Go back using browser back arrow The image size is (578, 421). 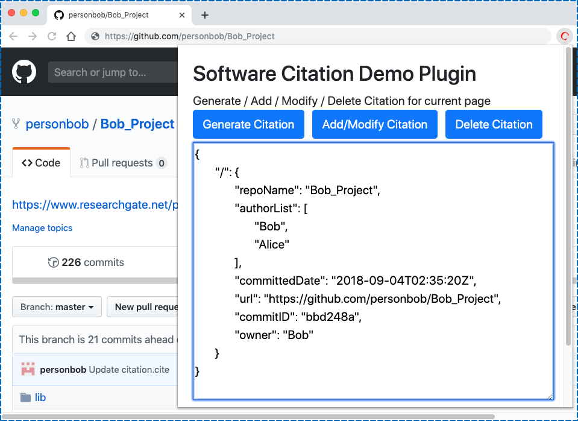(x=14, y=36)
